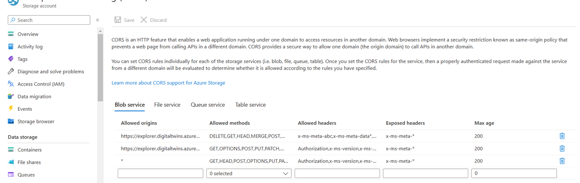The height and width of the screenshot is (183, 580).
Task: Click the Save disk icon
Action: click(118, 20)
